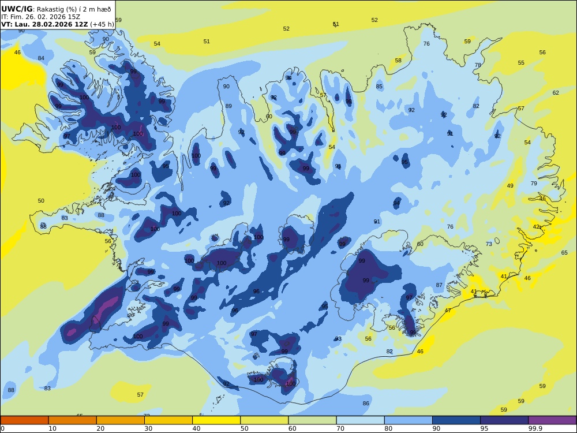Click the 'UWC/IG: Rakastig (%) í 2 m hæð' title
Viewport: 577px width, 433px height.
point(56,9)
